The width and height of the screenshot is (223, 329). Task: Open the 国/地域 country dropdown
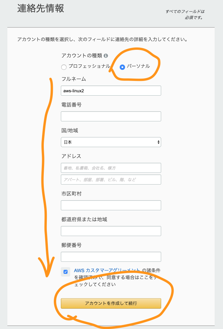[x=111, y=142]
